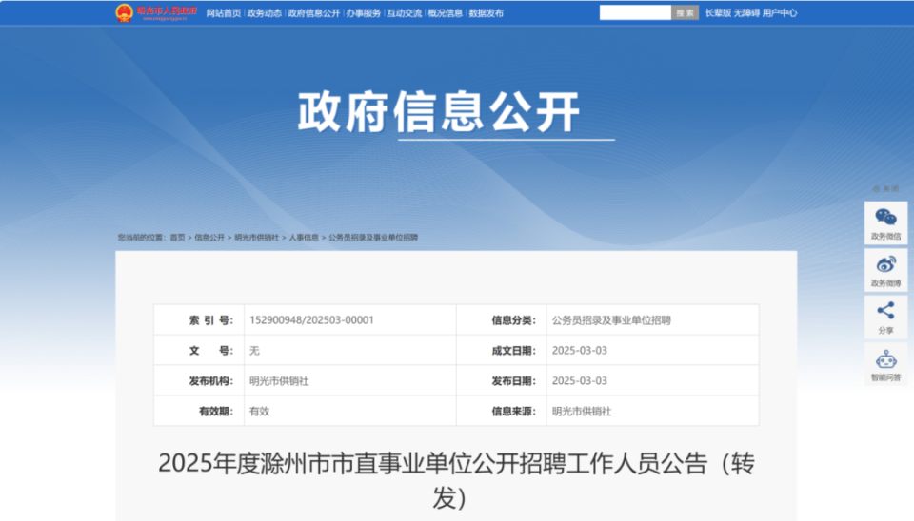Go to 明光市供销社 in breadcrumb
The height and width of the screenshot is (521, 914).
click(x=256, y=238)
